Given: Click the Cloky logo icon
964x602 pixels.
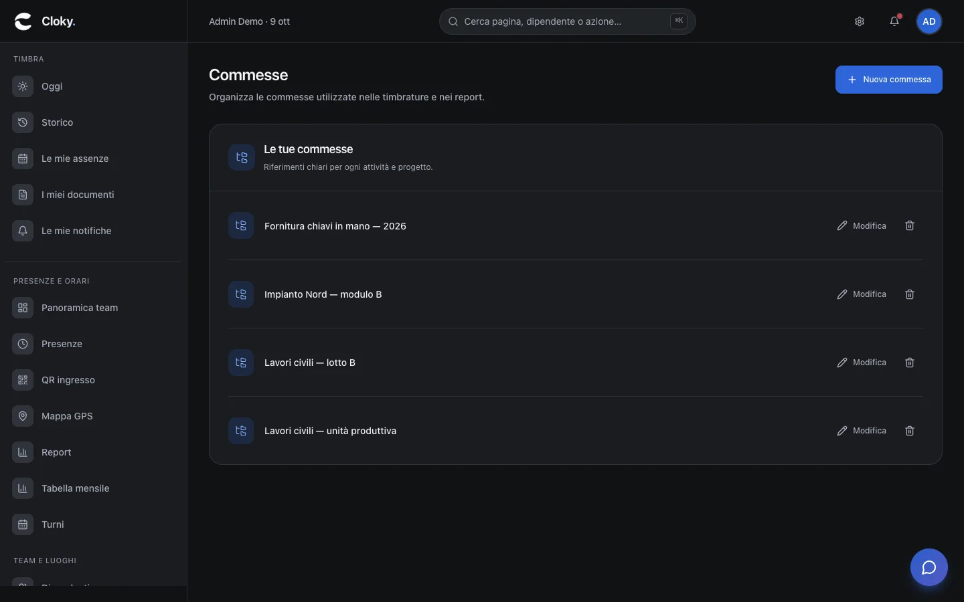Looking at the screenshot, I should pos(23,21).
